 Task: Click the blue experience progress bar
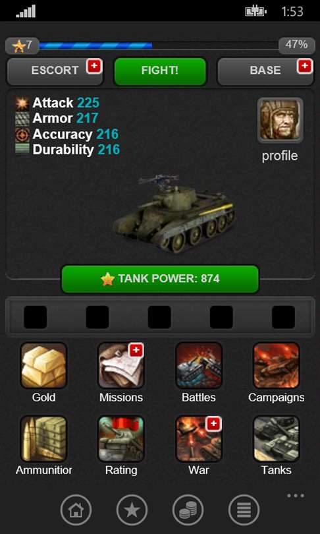pyautogui.click(x=159, y=45)
